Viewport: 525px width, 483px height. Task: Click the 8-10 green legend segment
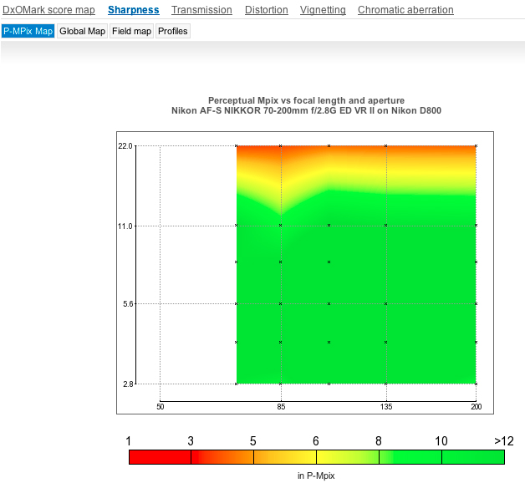(410, 457)
